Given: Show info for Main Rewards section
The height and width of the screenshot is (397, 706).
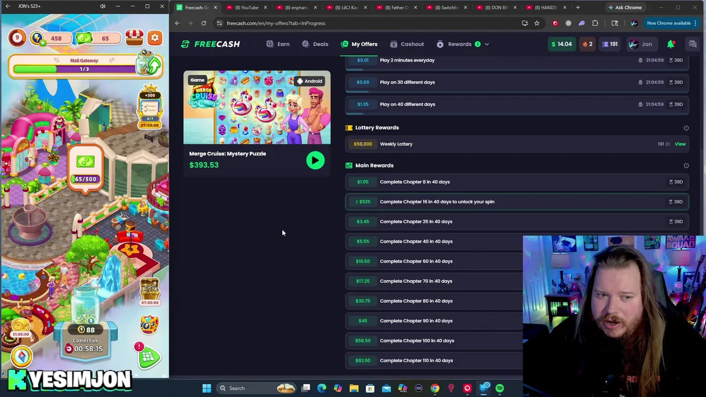Looking at the screenshot, I should click(686, 165).
